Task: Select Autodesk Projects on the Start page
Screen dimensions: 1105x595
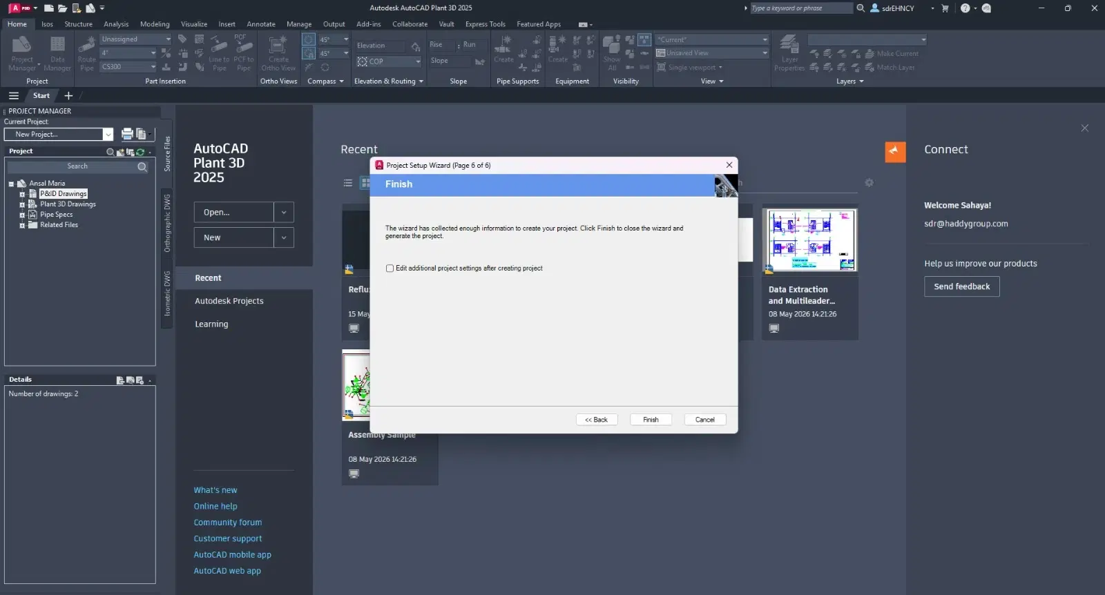Action: pyautogui.click(x=229, y=301)
